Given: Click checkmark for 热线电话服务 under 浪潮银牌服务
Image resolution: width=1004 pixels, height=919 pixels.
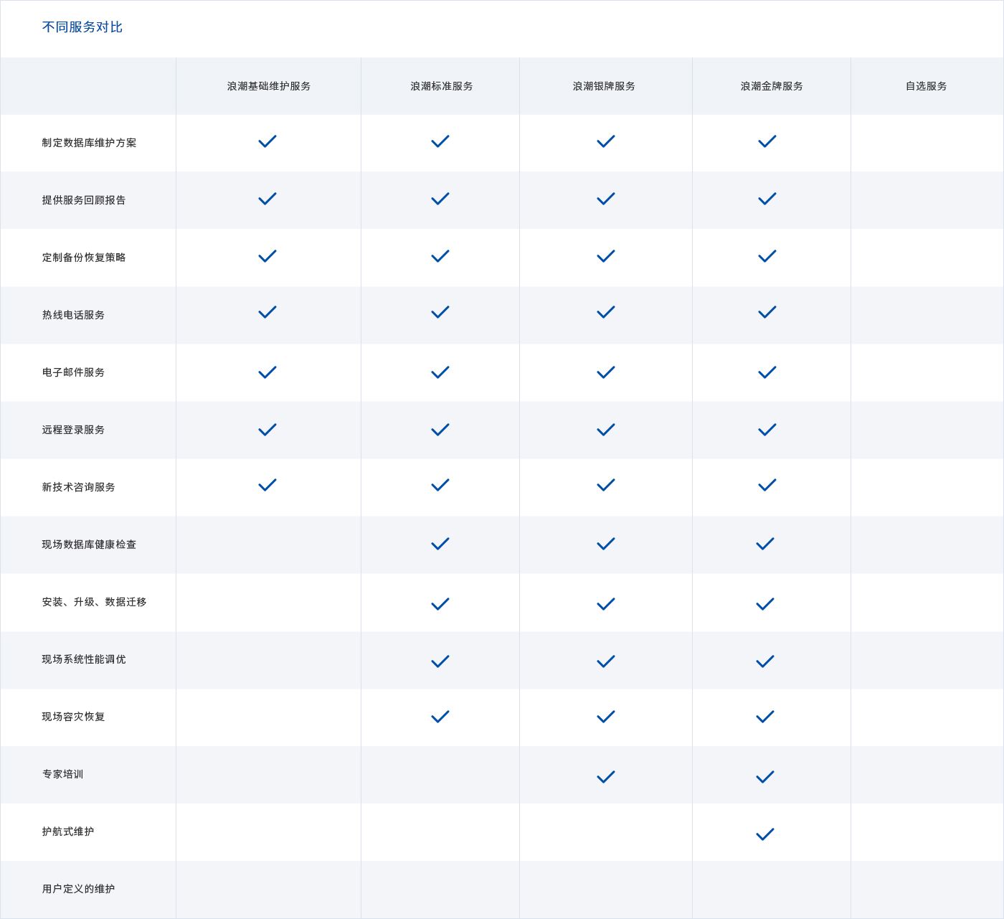Looking at the screenshot, I should tap(606, 312).
